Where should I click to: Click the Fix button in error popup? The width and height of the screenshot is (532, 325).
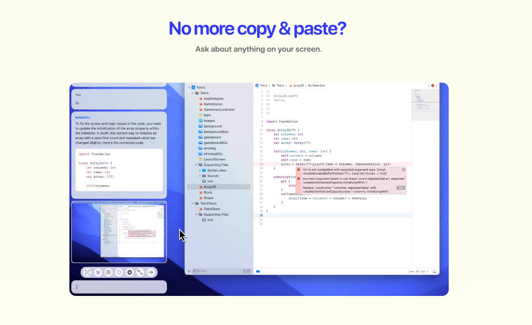pos(401,188)
